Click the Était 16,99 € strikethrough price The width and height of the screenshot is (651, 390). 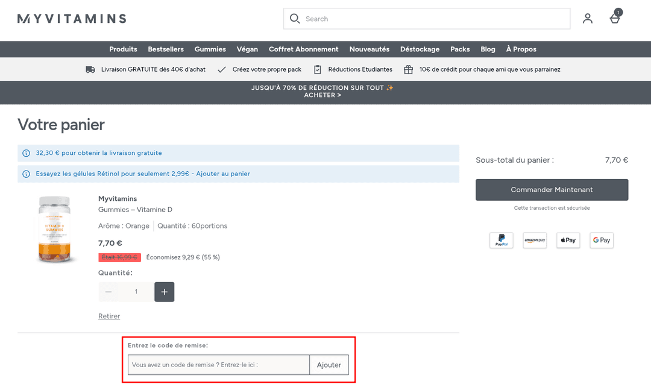[x=119, y=257]
